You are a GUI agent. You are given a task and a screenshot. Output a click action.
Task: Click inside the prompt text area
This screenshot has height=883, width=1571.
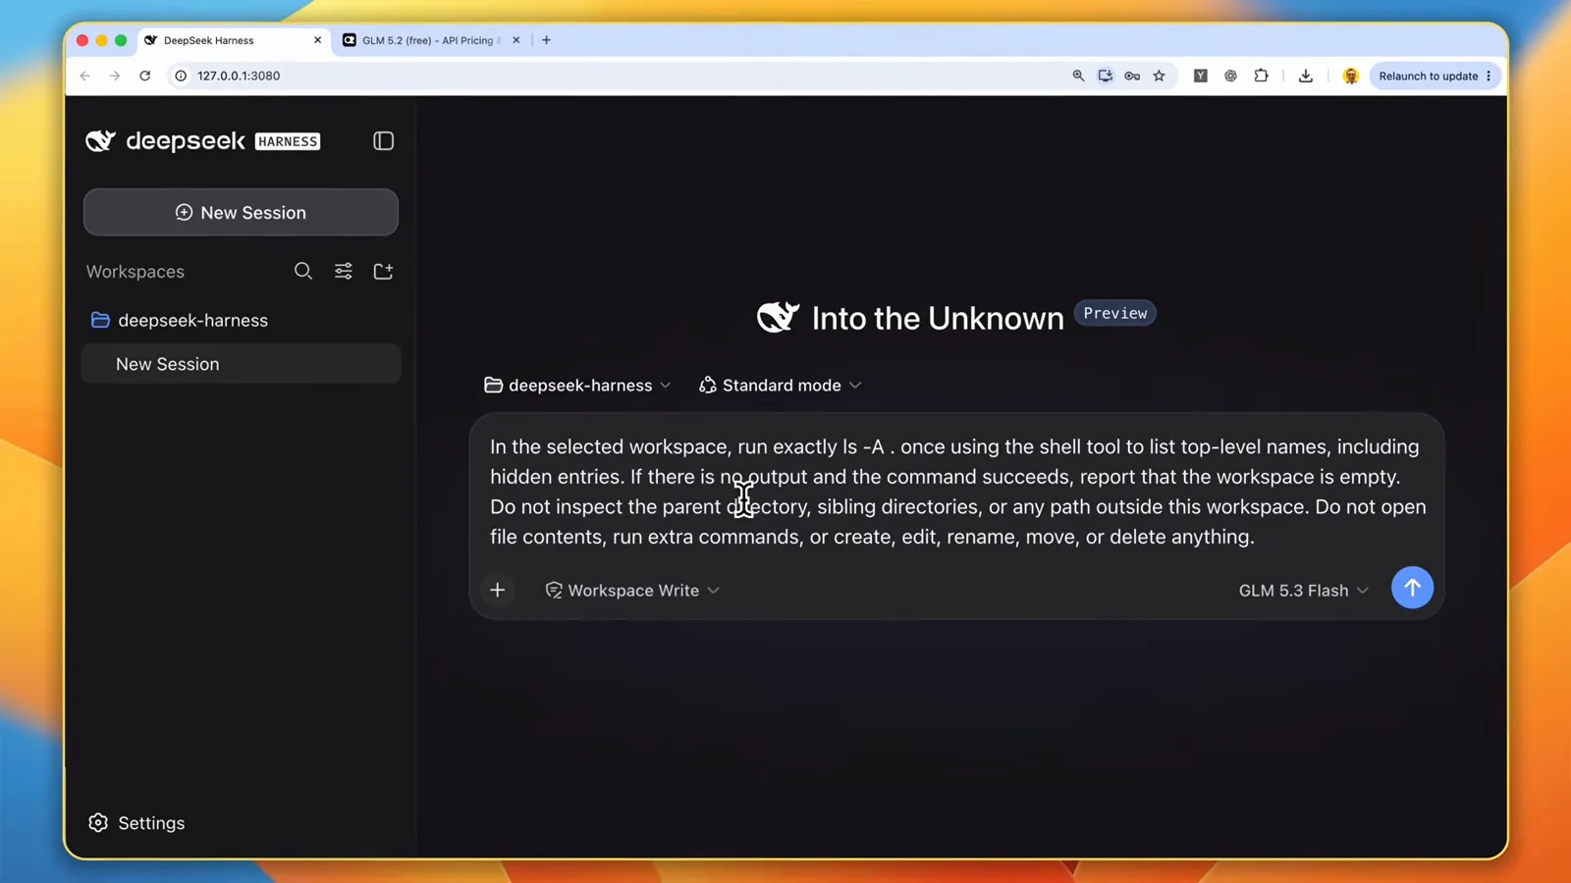(956, 492)
